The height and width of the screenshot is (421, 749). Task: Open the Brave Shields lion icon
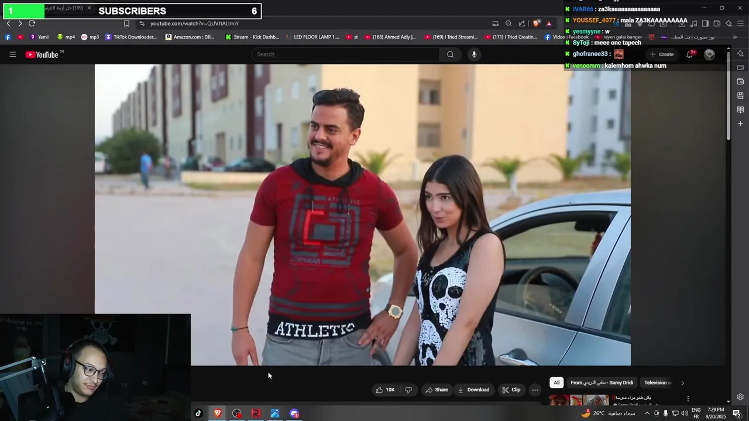tap(536, 23)
